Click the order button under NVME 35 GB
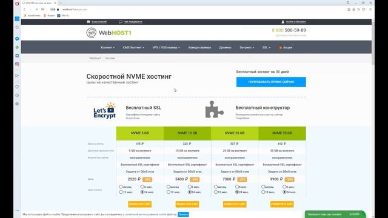This screenshot has height=218, width=388. [282, 204]
